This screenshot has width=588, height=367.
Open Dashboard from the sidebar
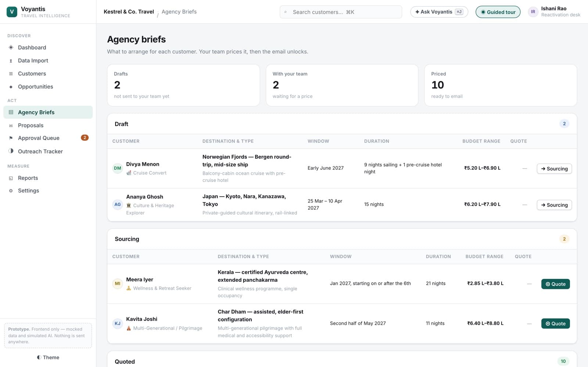coord(48,47)
